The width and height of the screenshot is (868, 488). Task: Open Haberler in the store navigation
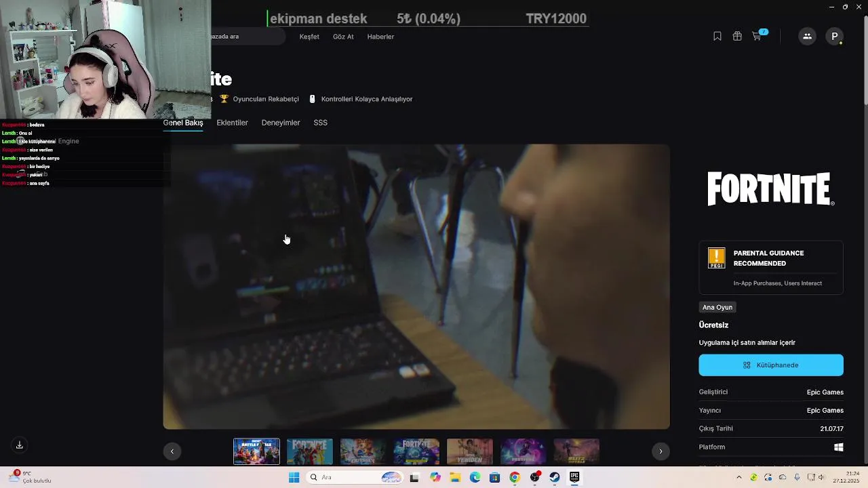point(380,37)
